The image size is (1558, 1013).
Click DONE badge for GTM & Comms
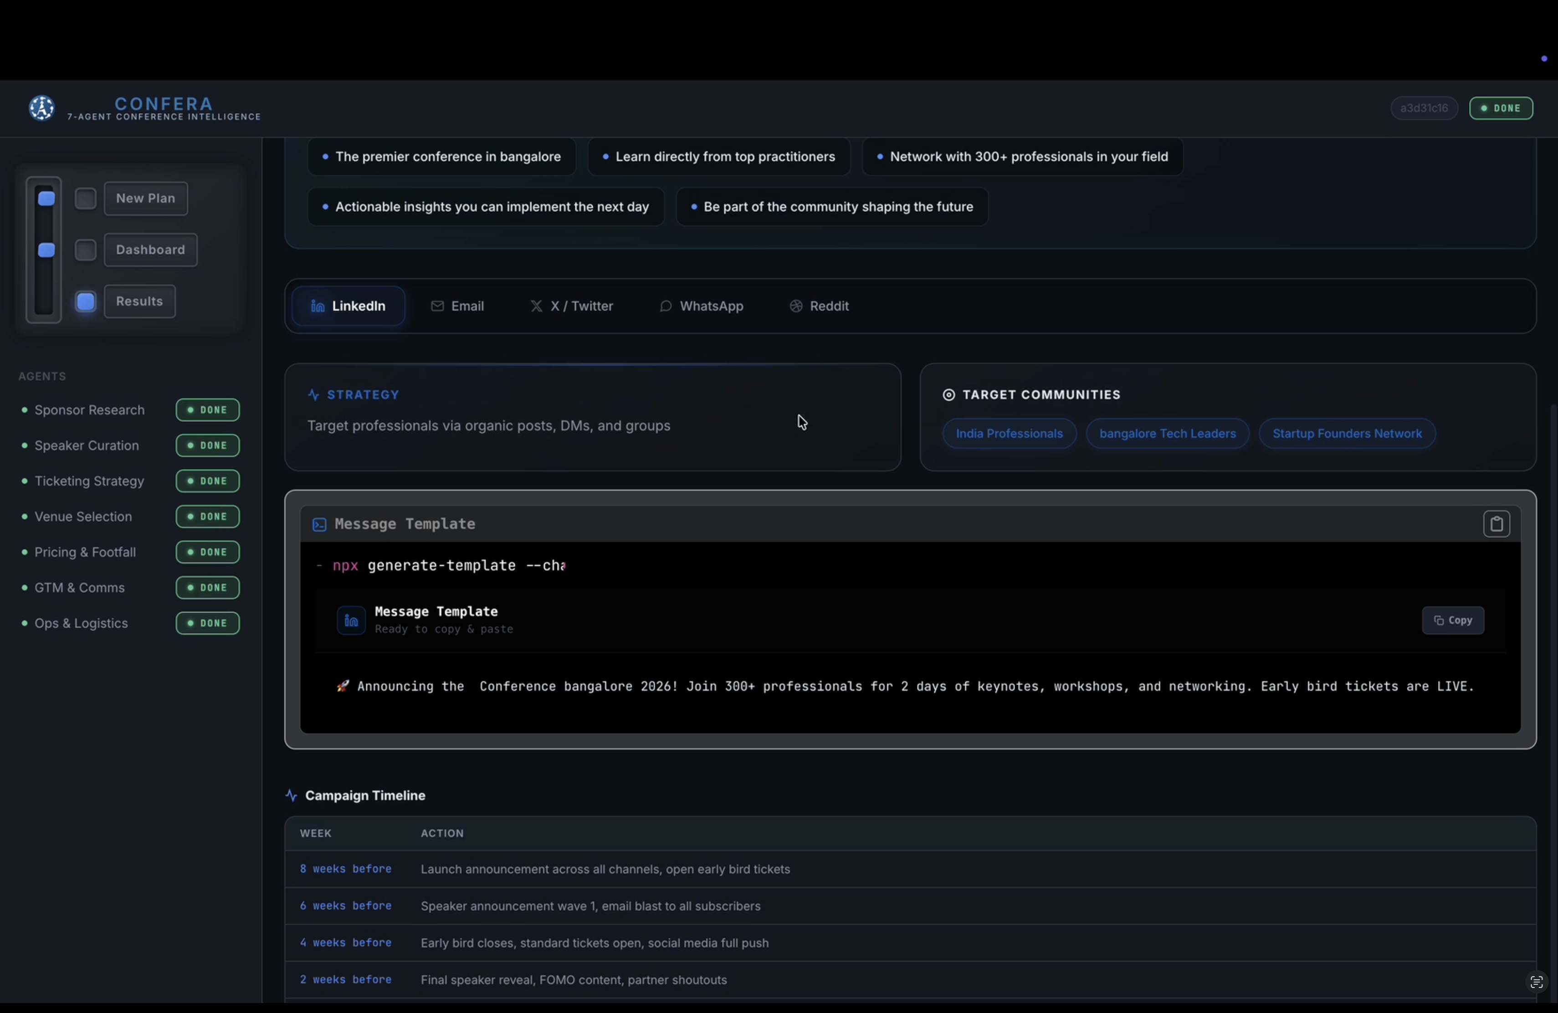[208, 588]
